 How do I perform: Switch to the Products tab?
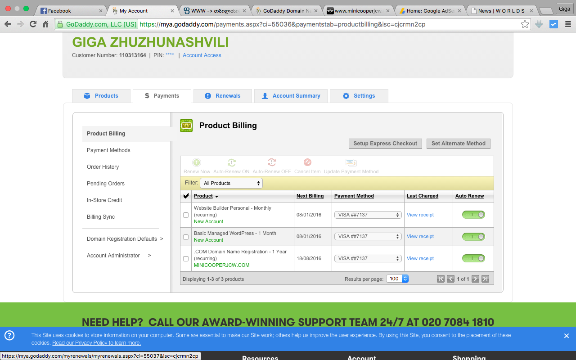[101, 96]
